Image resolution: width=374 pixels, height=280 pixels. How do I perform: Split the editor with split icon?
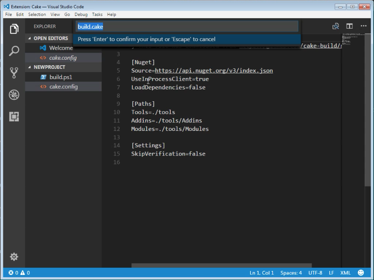(x=349, y=26)
